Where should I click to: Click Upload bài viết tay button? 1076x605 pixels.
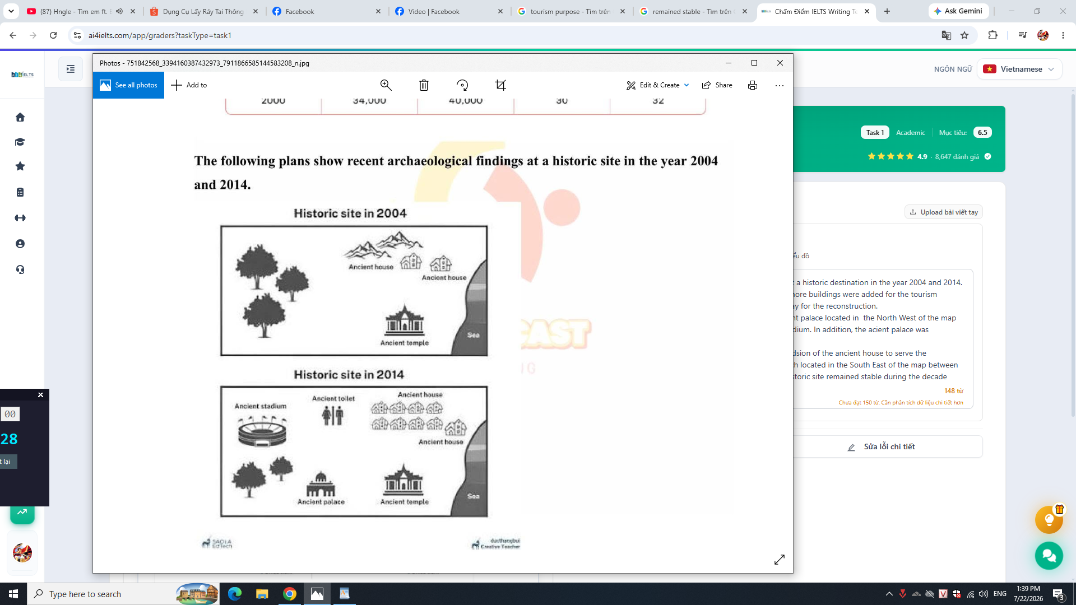[944, 212]
